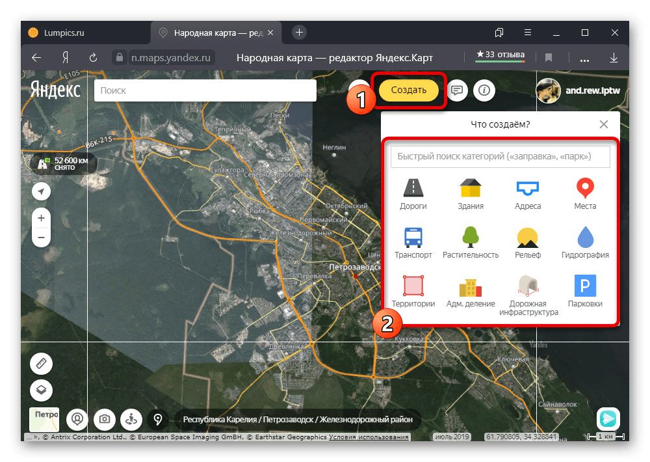Close the Что создаём panel
The width and height of the screenshot is (650, 462).
point(604,124)
